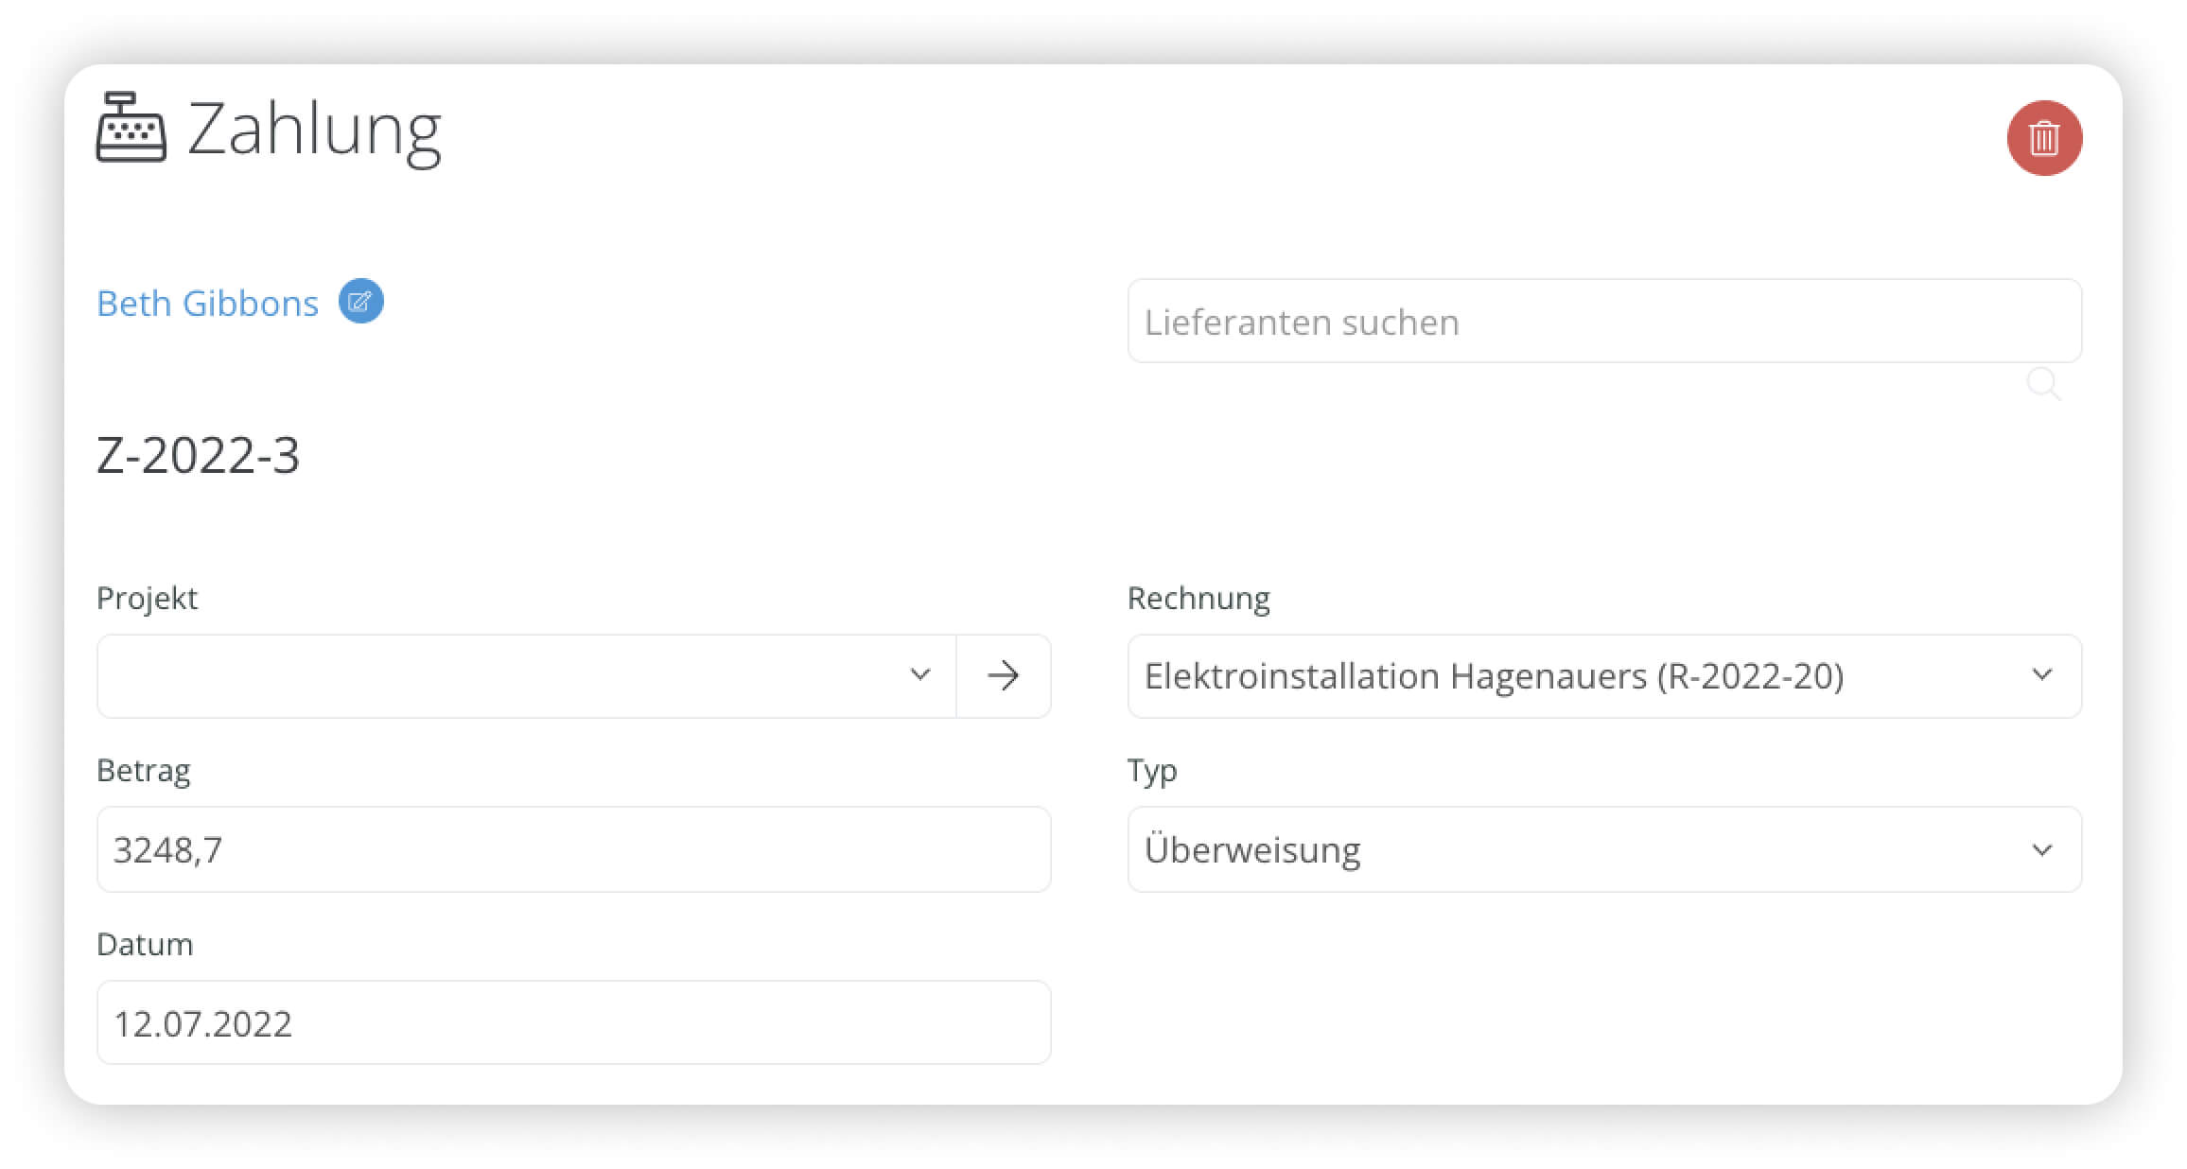Click the Betrag field label
Viewport: 2187px width, 1169px height.
[144, 771]
